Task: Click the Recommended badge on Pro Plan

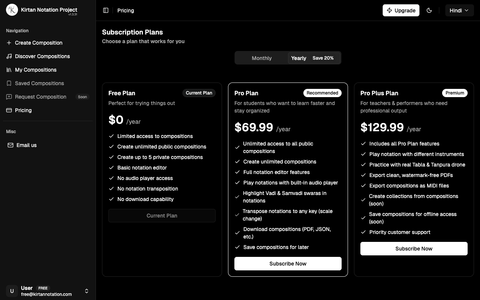Action: [322, 93]
